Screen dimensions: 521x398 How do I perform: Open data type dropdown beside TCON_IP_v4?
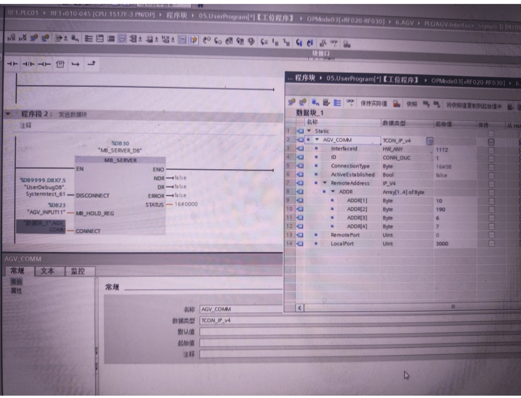click(x=430, y=141)
